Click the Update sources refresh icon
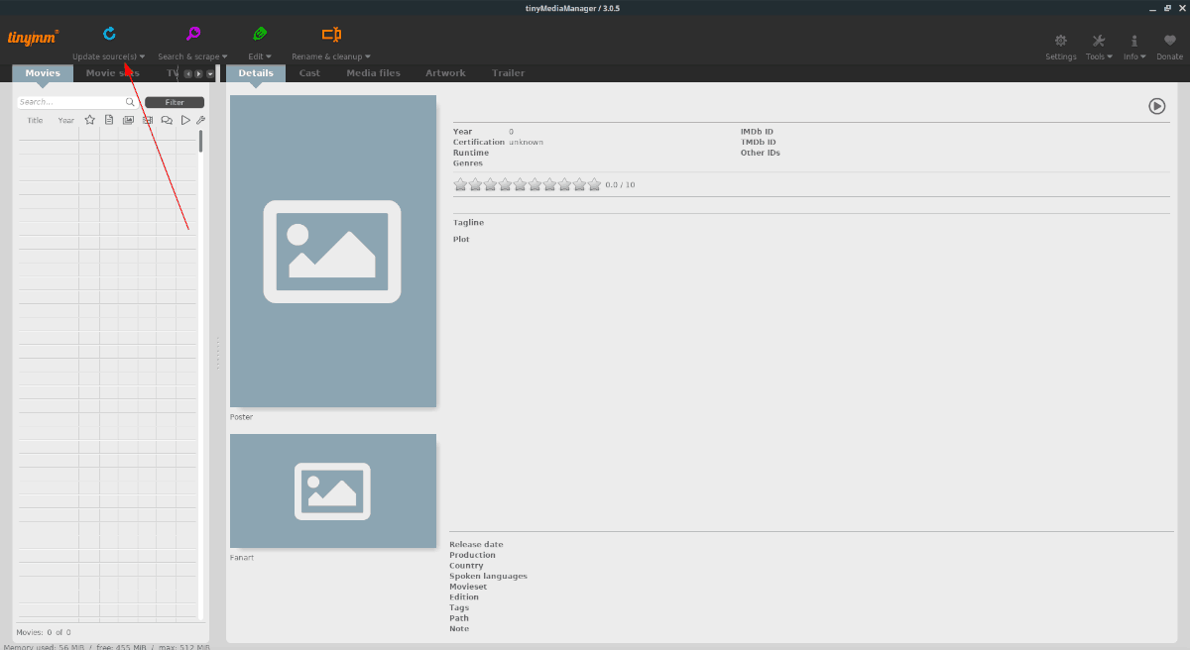 coord(108,33)
